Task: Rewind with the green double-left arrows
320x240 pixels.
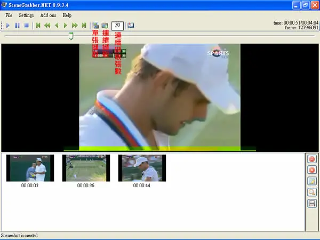Action: point(47,25)
